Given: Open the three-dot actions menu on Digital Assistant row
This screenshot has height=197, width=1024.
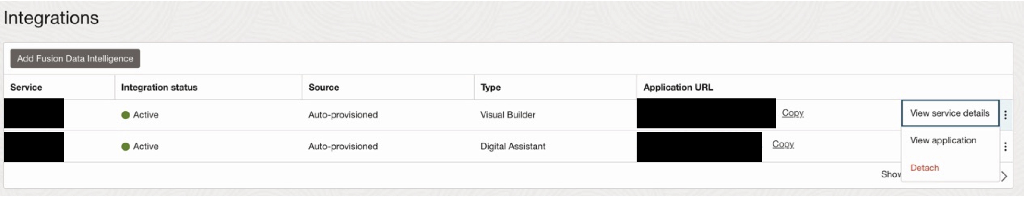Looking at the screenshot, I should click(1007, 146).
